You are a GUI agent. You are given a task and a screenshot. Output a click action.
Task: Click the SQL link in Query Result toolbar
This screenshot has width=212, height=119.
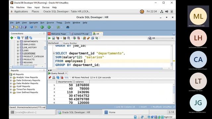point(67,78)
